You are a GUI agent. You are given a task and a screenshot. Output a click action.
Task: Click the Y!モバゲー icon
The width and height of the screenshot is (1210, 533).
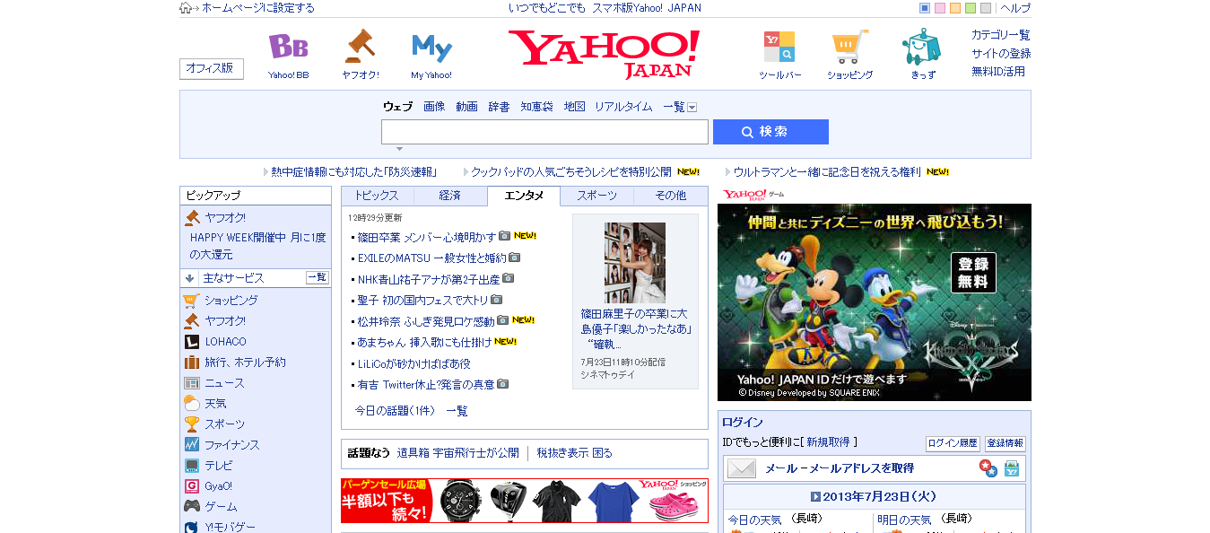191,528
